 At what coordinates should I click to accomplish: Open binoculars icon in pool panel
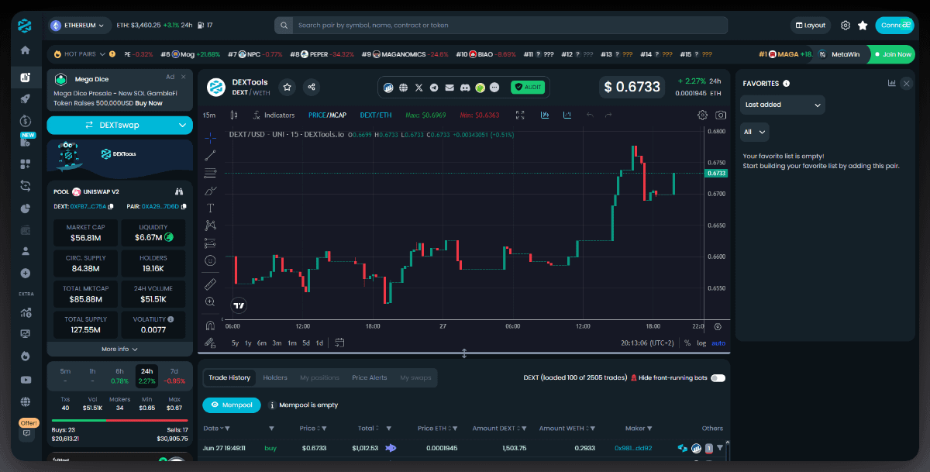point(179,191)
